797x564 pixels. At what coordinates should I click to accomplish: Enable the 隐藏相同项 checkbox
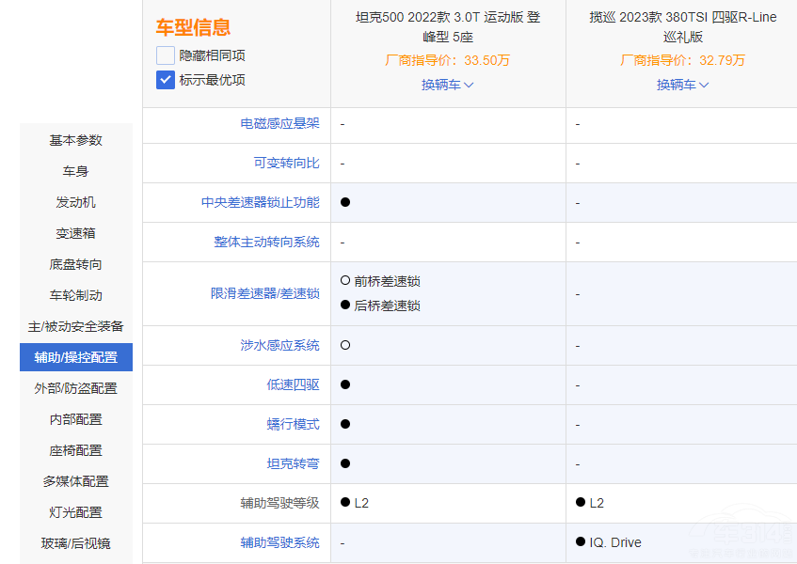pos(165,56)
